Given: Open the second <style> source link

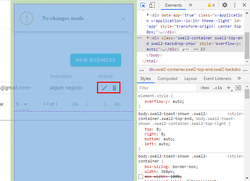Looking at the screenshot, I should click(235, 156).
